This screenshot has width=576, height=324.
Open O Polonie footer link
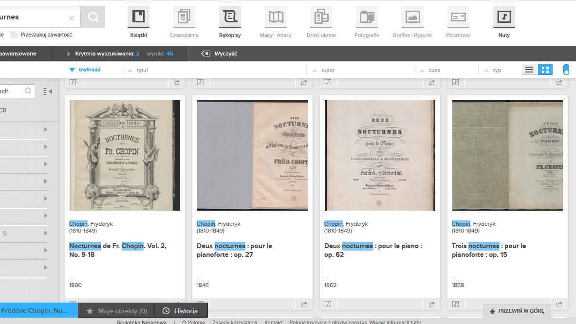pos(194,322)
